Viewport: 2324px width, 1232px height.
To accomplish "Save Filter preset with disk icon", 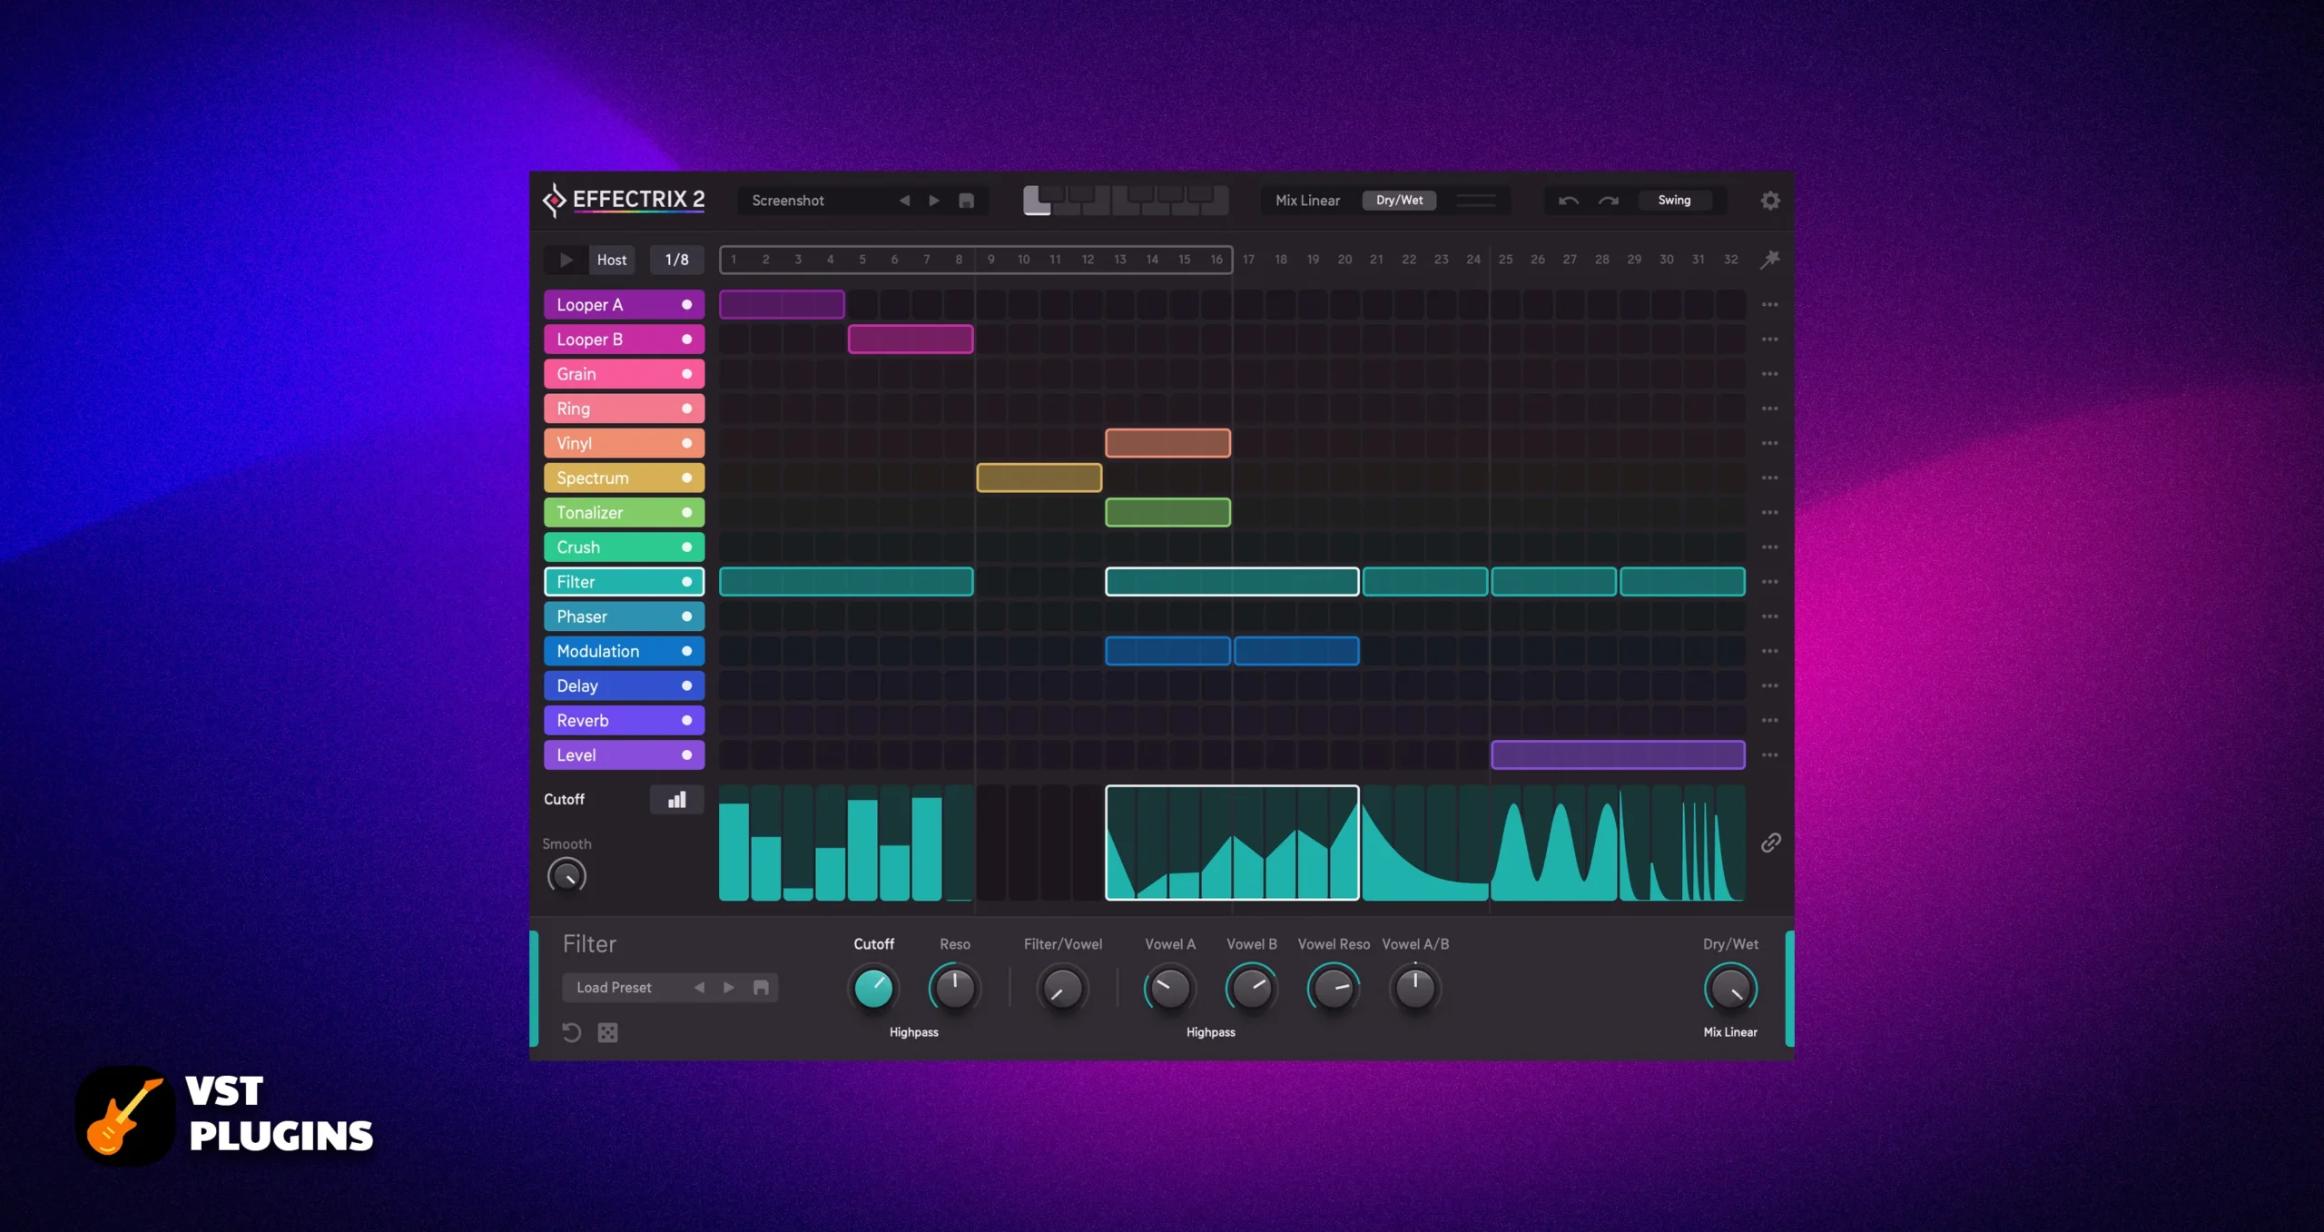I will (x=761, y=988).
